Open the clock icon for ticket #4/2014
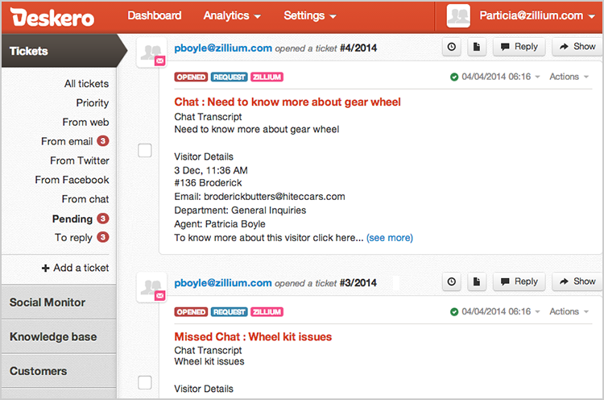The image size is (604, 400). tap(452, 47)
